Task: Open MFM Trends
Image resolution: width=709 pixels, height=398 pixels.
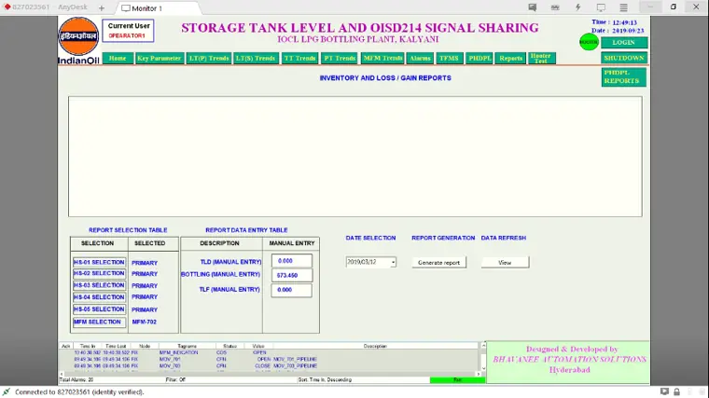Action: point(382,59)
